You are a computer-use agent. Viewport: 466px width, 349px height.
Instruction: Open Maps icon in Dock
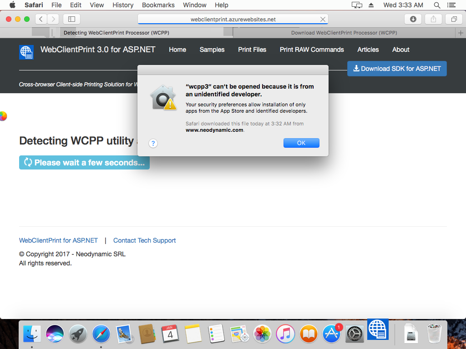239,334
